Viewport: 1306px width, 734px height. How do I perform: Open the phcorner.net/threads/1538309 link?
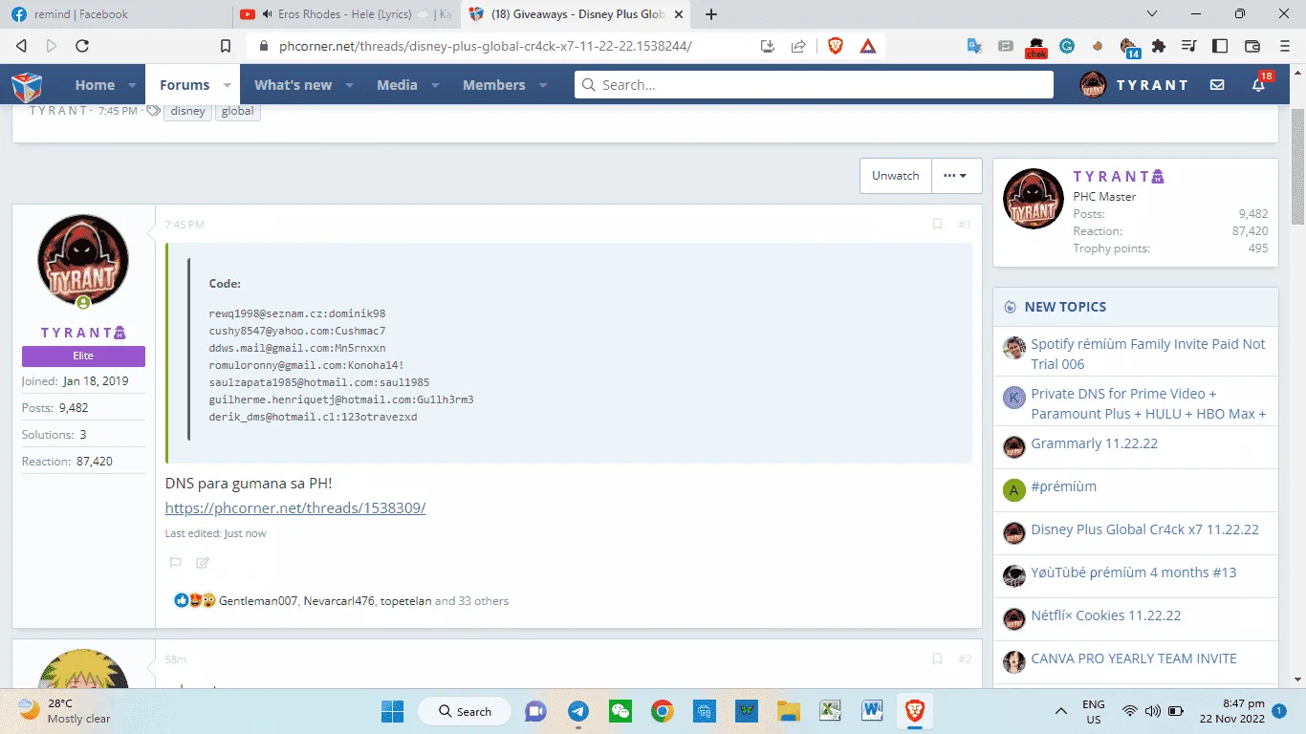[295, 508]
